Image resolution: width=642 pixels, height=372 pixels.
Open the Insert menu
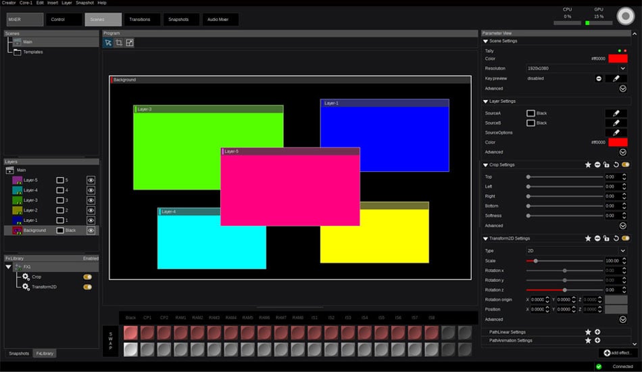tap(53, 3)
